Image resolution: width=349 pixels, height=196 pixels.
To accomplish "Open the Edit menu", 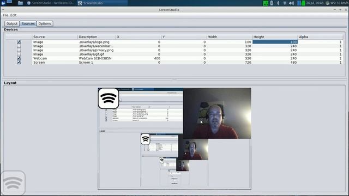I will coord(13,15).
